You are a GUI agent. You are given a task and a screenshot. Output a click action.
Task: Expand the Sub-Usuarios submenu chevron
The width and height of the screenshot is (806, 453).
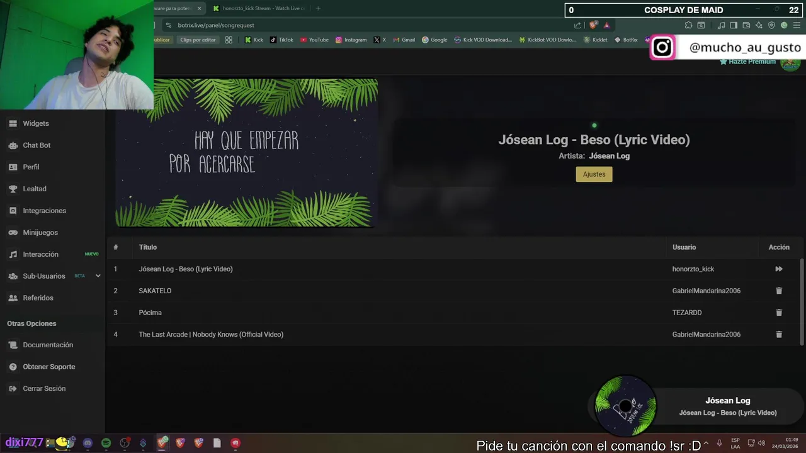[x=98, y=276]
